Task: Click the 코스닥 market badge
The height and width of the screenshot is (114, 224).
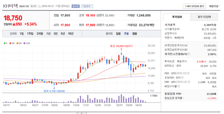Action: click(33, 6)
